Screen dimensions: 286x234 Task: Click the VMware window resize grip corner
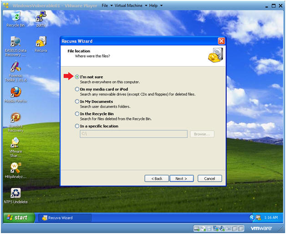[281, 229]
